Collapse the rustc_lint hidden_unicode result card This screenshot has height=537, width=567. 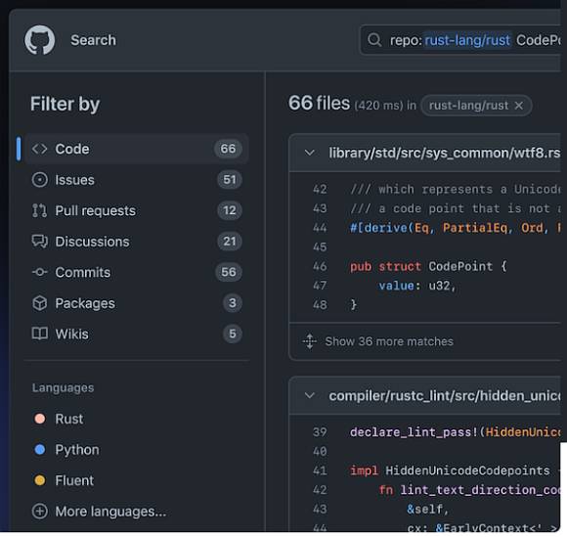[310, 395]
